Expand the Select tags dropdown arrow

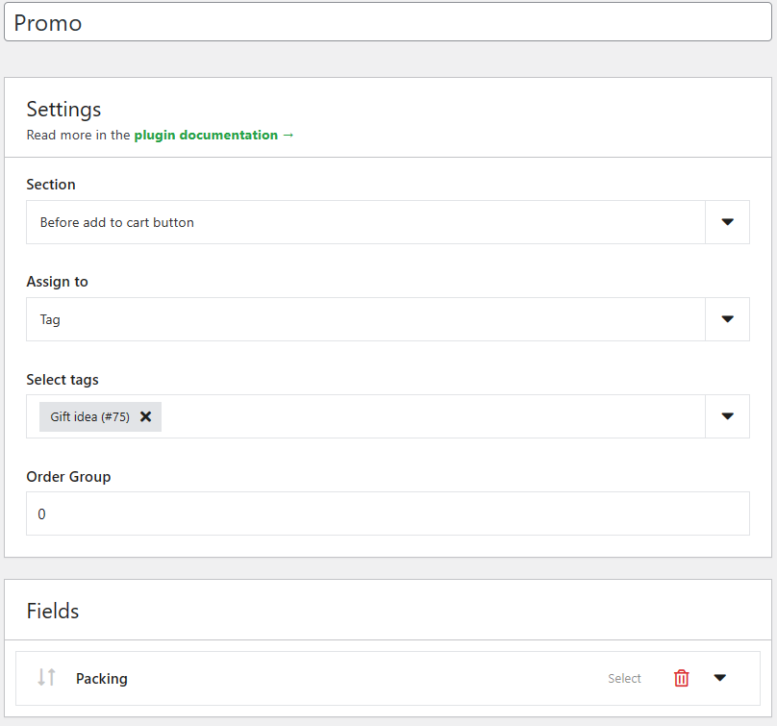click(727, 416)
